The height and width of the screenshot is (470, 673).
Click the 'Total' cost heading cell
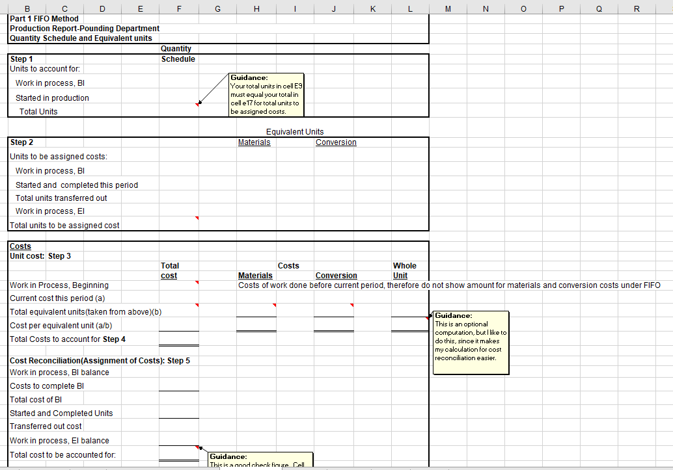(170, 266)
